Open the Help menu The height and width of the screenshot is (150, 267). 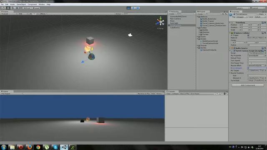(48, 5)
